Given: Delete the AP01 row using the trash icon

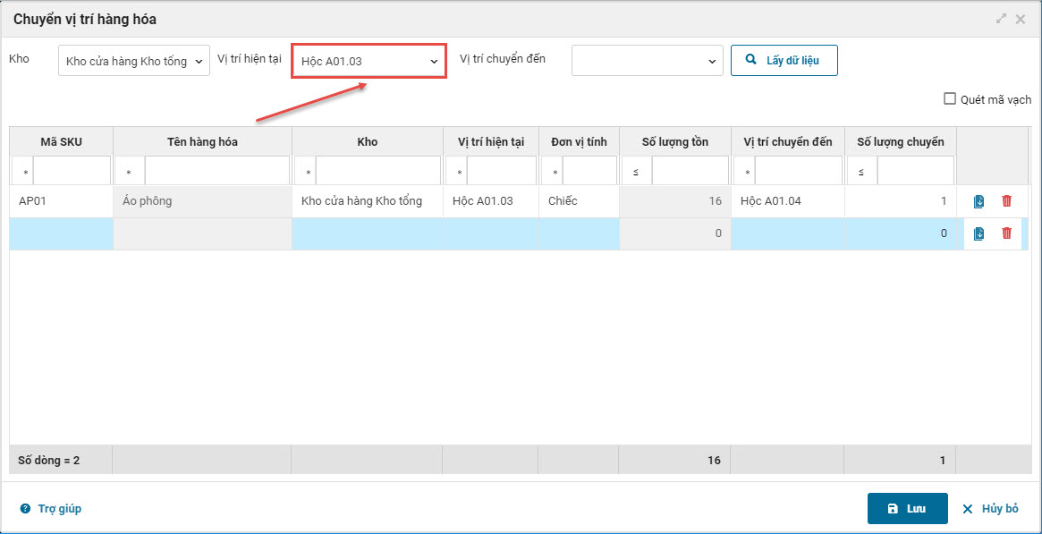Looking at the screenshot, I should (x=1006, y=201).
